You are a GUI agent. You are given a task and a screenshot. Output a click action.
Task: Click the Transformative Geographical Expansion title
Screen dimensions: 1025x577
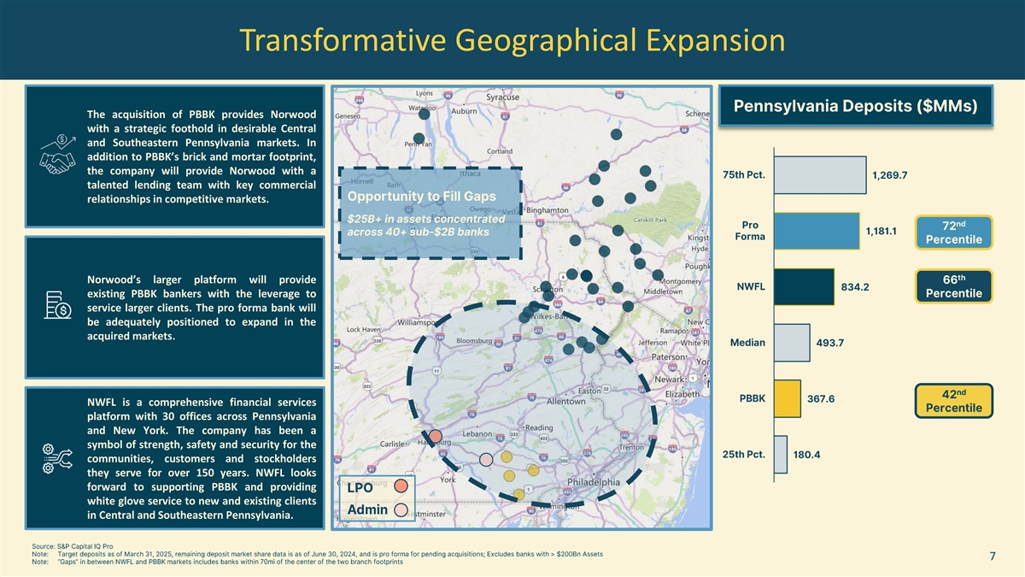pos(512,40)
